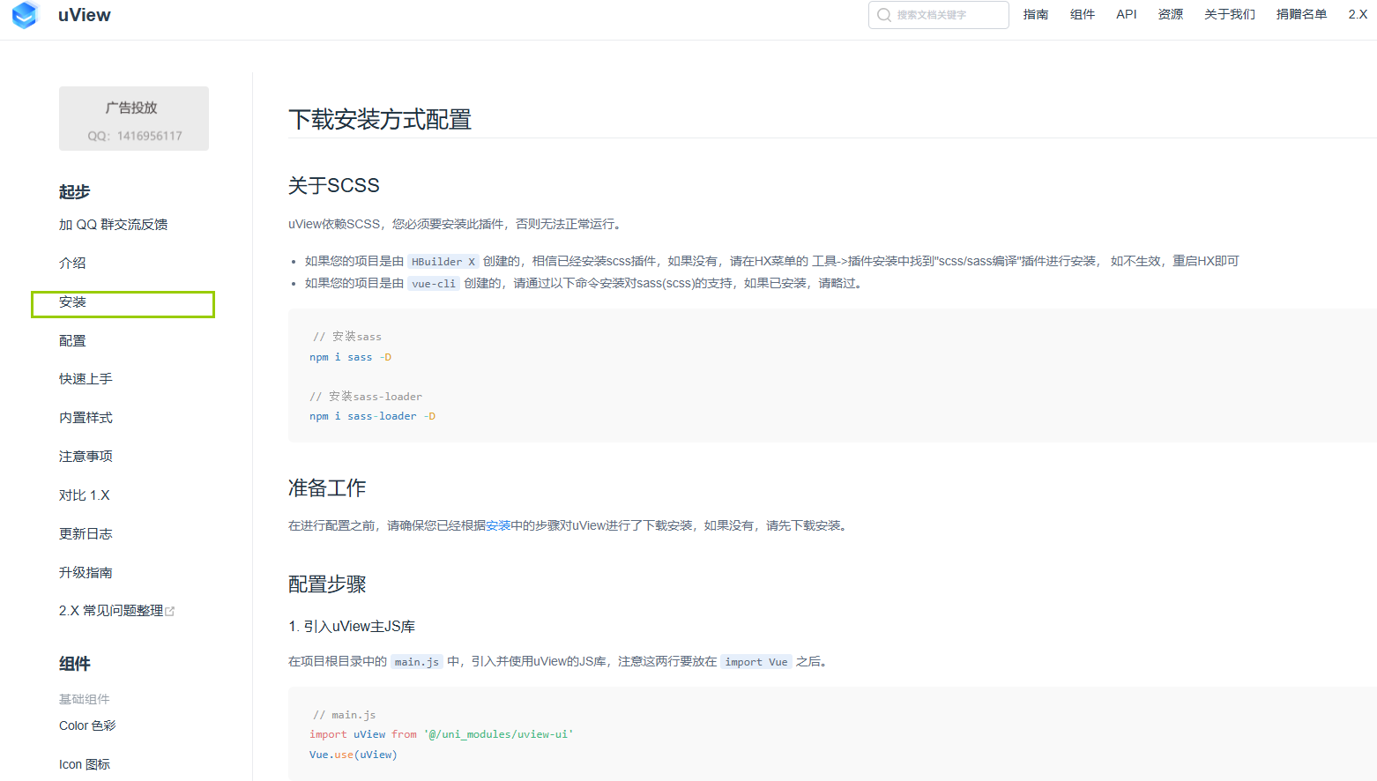Click the search magnifier icon
1377x781 pixels.
[x=884, y=15]
